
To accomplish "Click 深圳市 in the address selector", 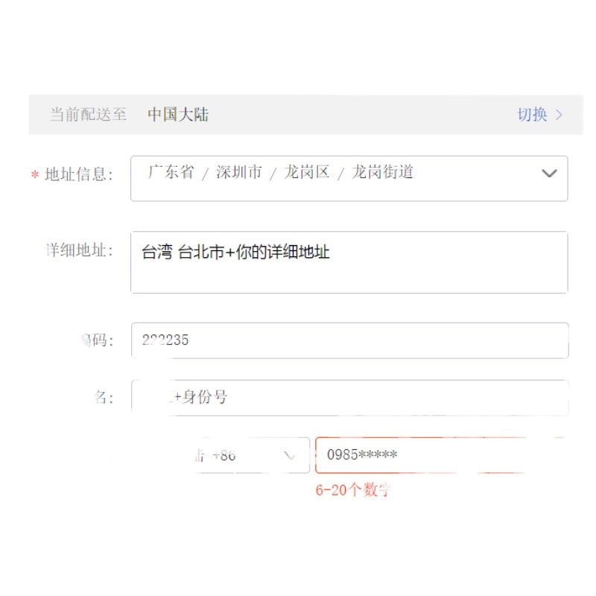I will 239,172.
